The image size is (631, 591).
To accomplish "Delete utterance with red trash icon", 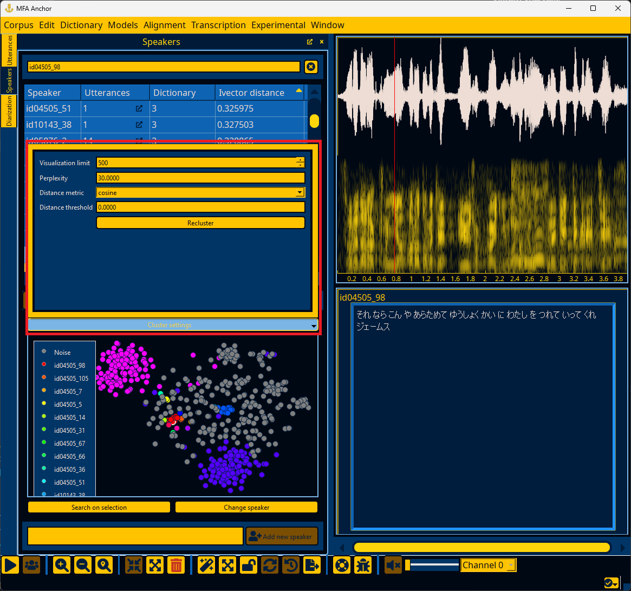I will pyautogui.click(x=176, y=566).
